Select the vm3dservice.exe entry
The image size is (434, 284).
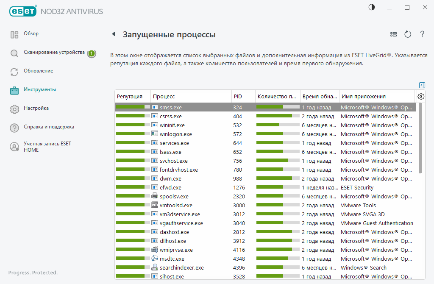tap(265, 214)
